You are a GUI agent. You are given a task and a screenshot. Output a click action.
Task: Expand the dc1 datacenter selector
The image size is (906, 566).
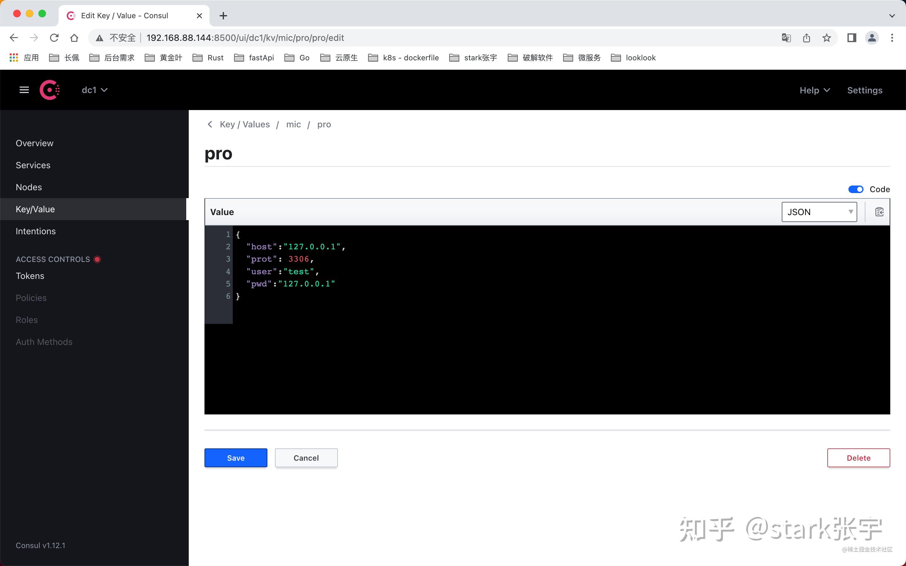[94, 90]
